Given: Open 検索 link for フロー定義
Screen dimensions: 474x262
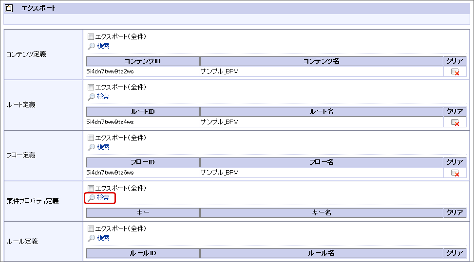Looking at the screenshot, I should (x=103, y=147).
